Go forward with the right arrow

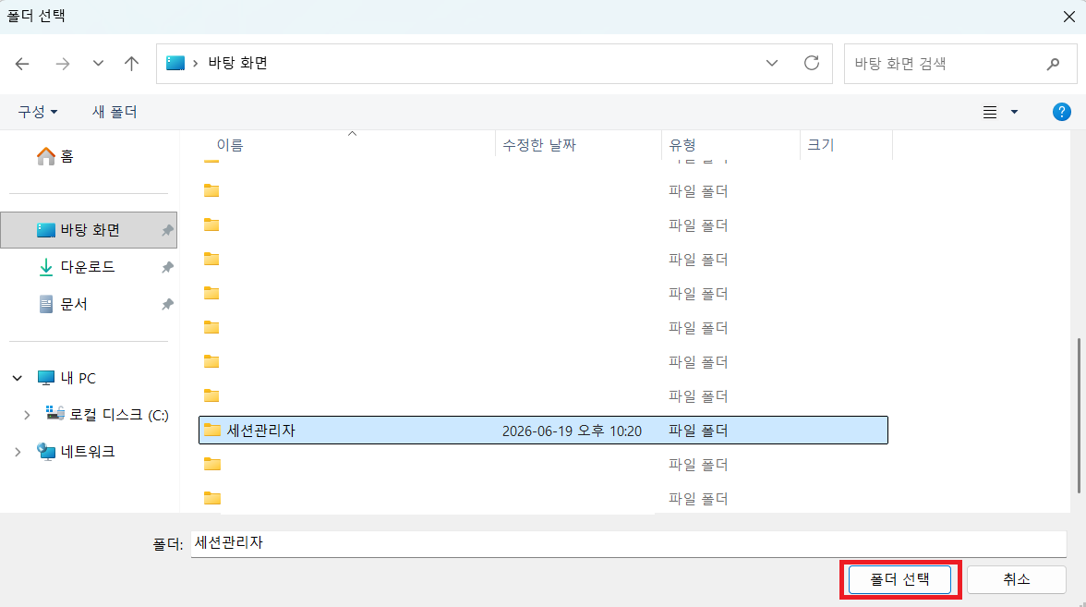[x=63, y=64]
